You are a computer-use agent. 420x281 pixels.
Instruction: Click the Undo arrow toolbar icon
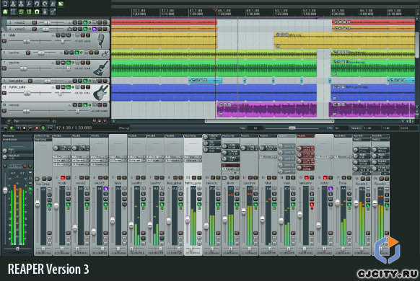37,4
